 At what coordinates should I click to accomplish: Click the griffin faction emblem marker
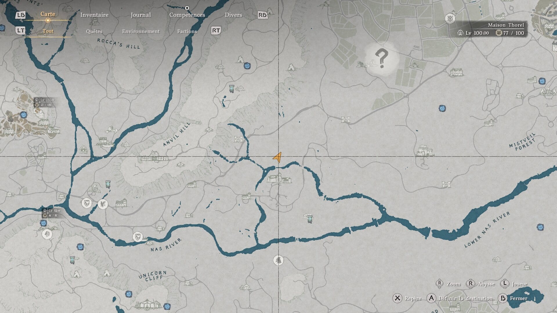pos(103,204)
